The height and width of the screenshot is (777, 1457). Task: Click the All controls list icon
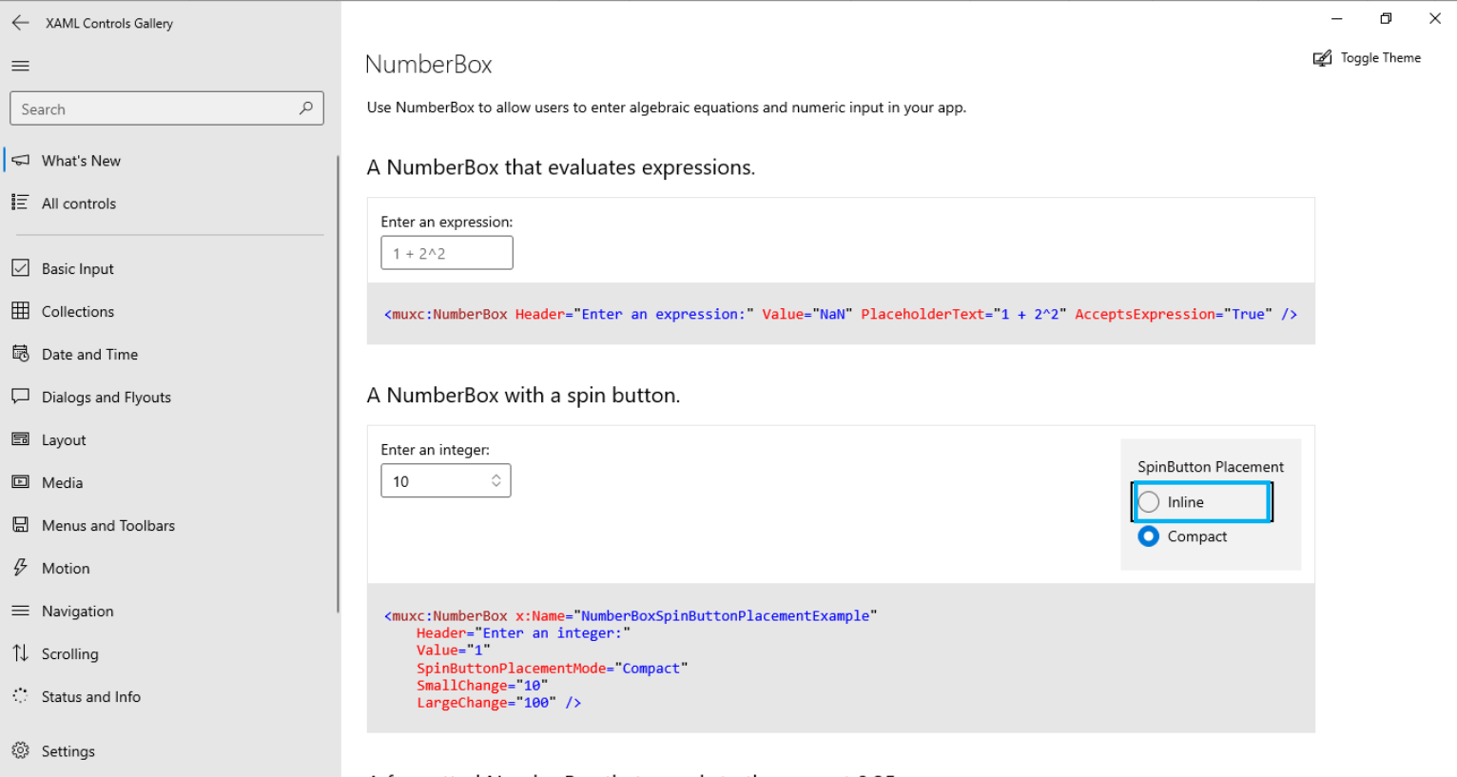[x=20, y=203]
